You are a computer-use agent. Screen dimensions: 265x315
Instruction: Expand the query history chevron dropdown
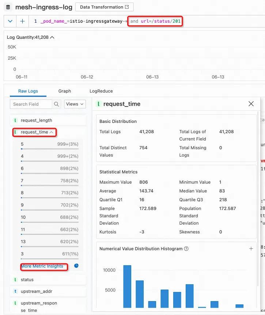[x=10, y=21]
